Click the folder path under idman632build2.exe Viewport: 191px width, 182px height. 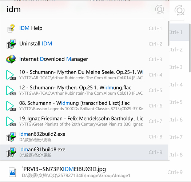pyautogui.click(x=35, y=140)
